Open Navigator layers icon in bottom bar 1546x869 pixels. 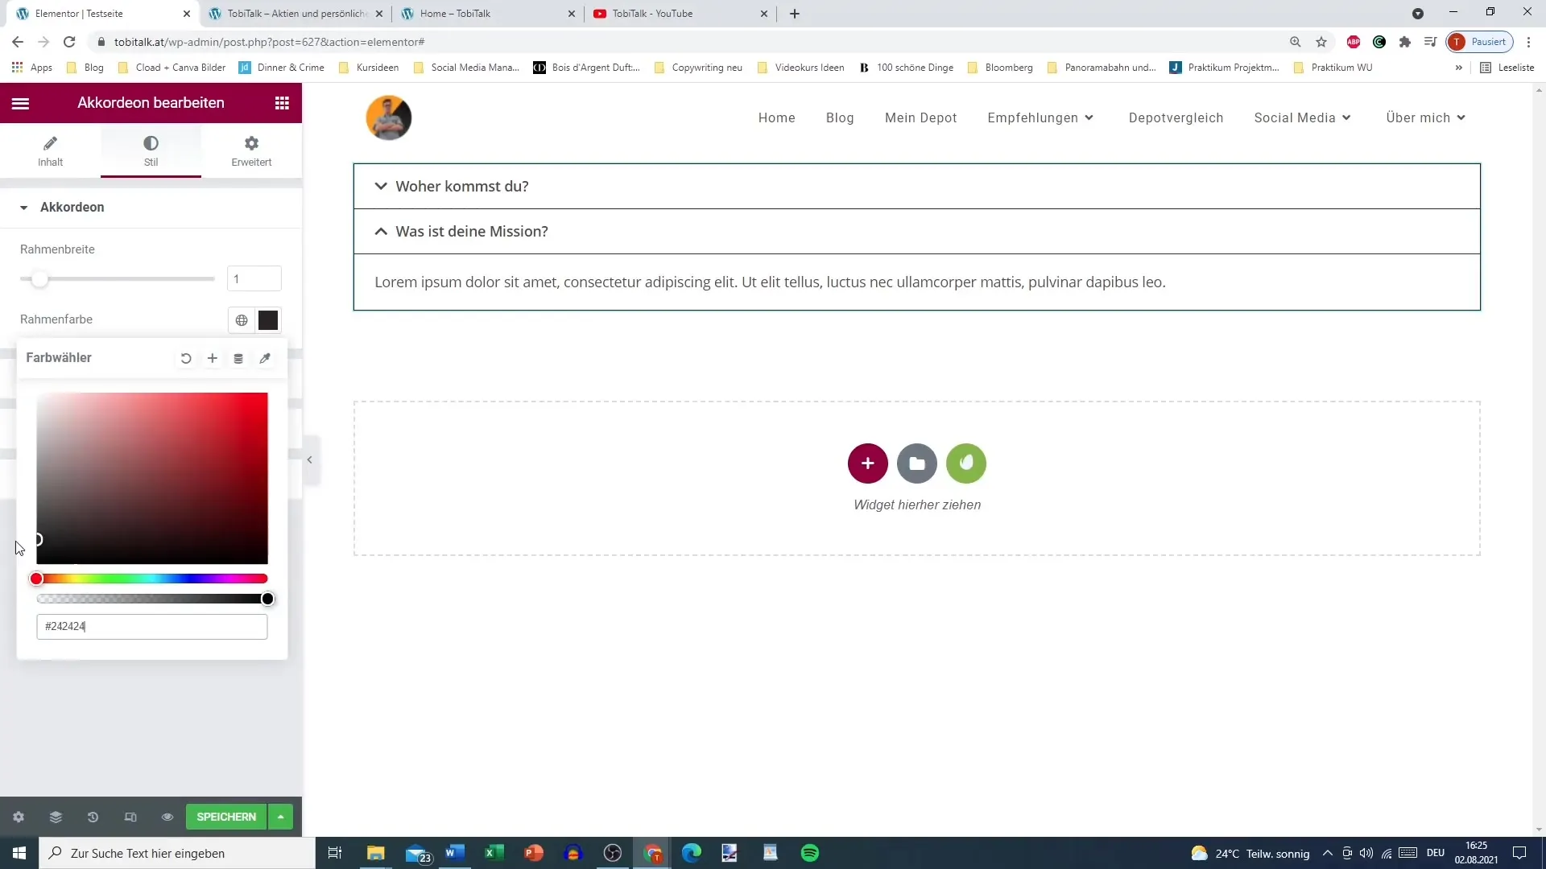[56, 817]
